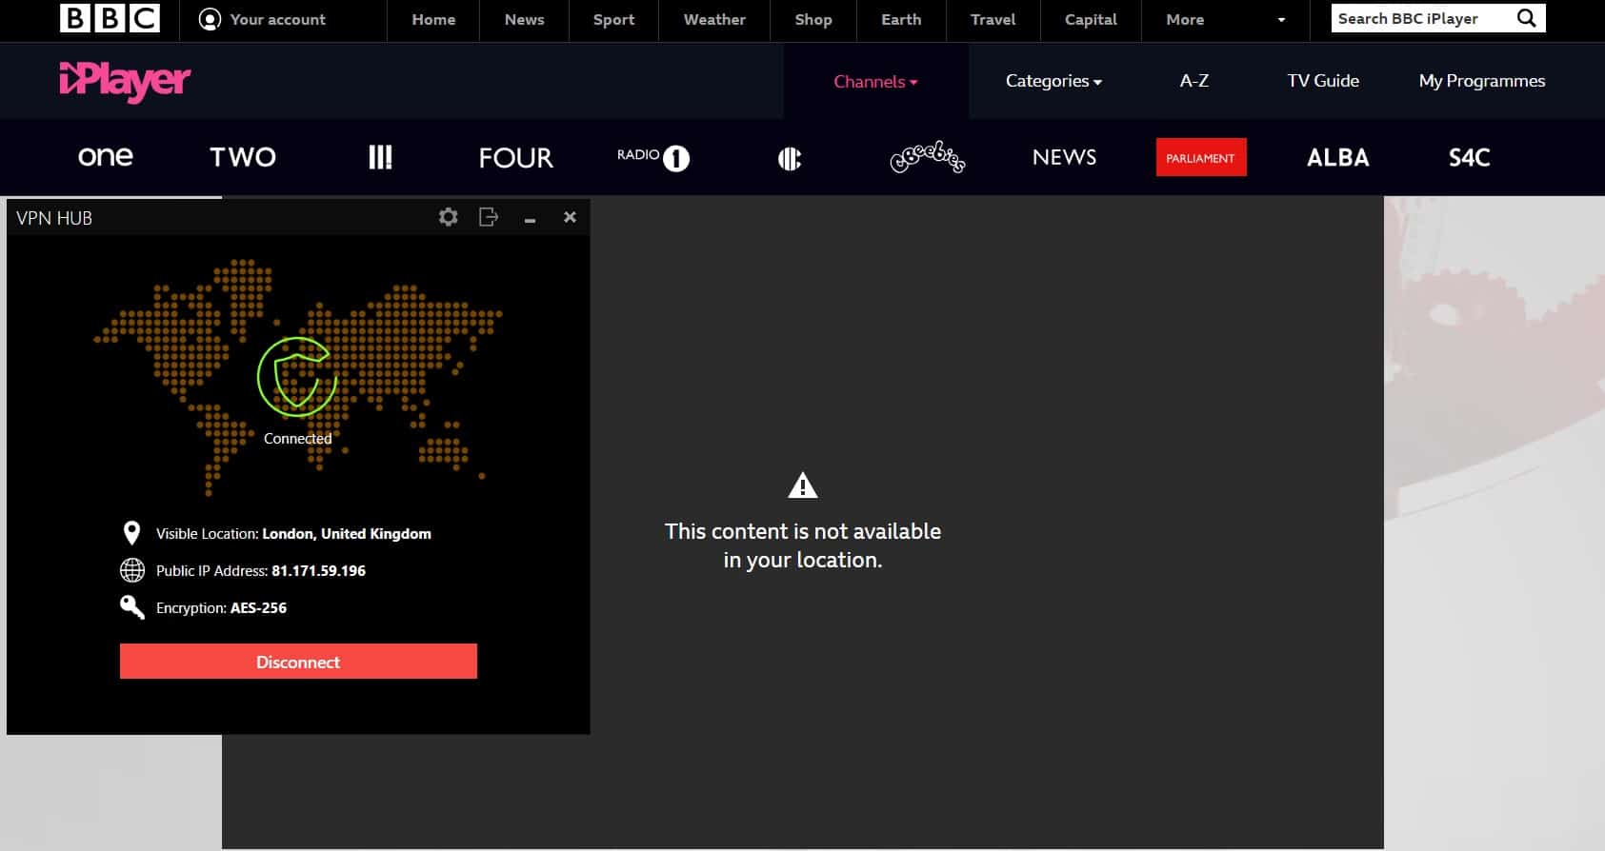Open BBC Parliament channel

click(1201, 158)
